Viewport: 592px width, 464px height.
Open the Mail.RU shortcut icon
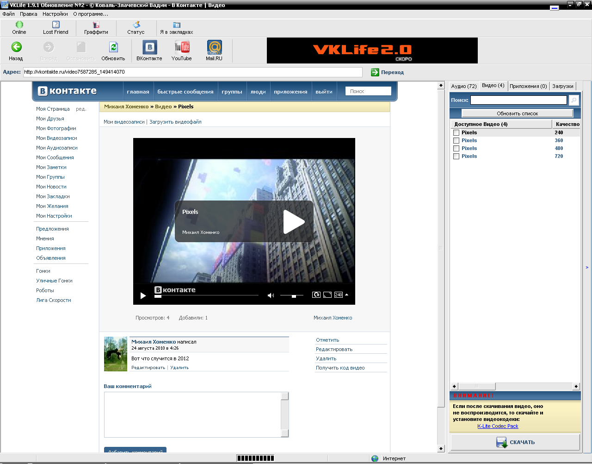[214, 47]
